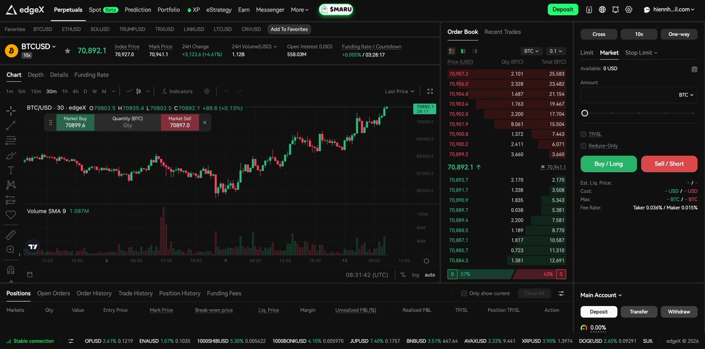Open the settings gear in top bar
This screenshot has height=349, width=705.
pyautogui.click(x=629, y=9)
